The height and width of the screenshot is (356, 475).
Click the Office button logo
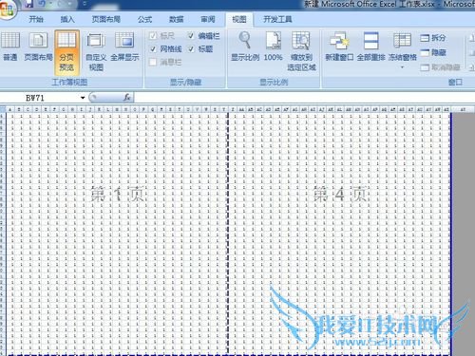click(x=7, y=9)
